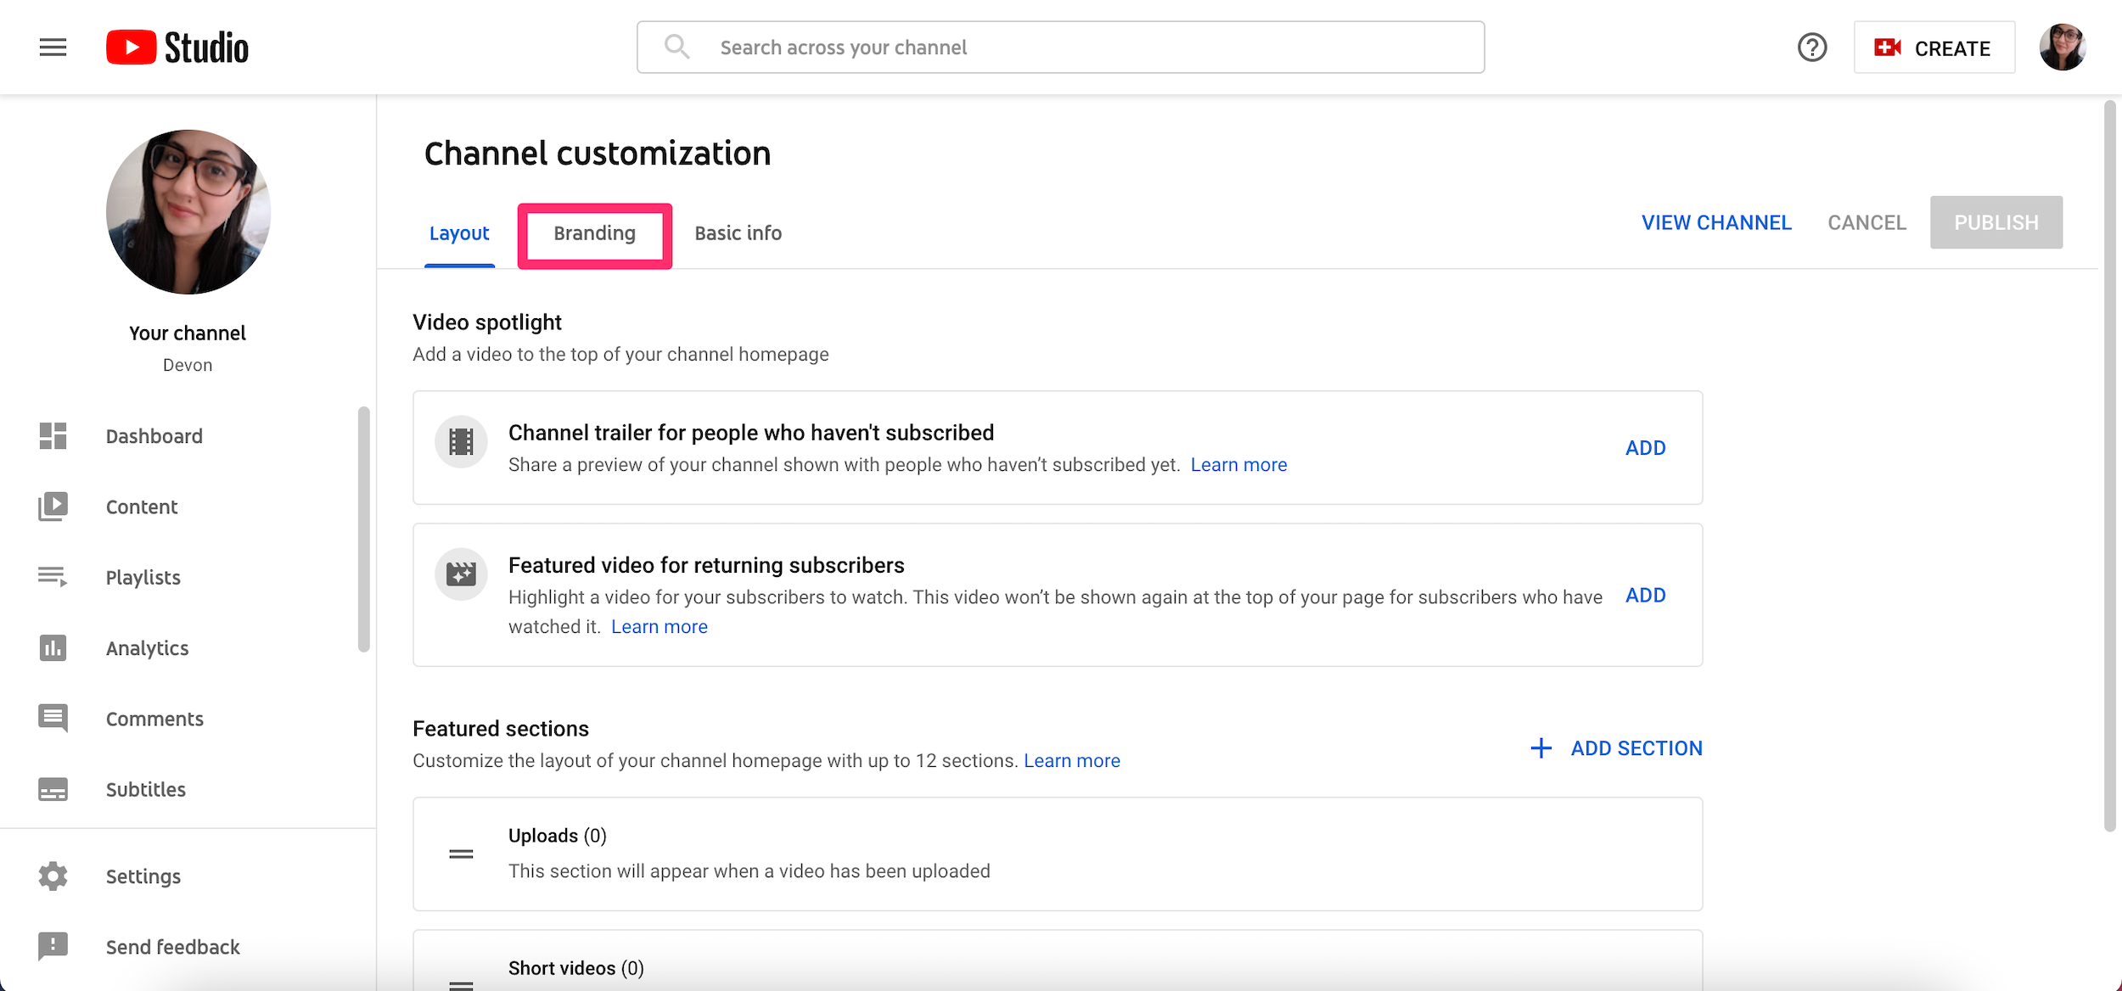Screen dimensions: 2122x991
Task: Click the Subtitles icon in sidebar
Action: (52, 790)
